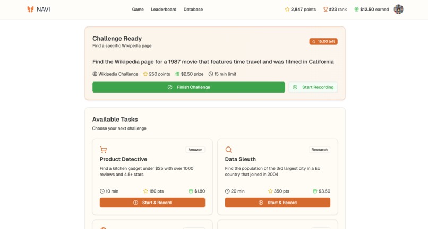
Task: Click the Amazon tag badge
Action: [x=195, y=150]
